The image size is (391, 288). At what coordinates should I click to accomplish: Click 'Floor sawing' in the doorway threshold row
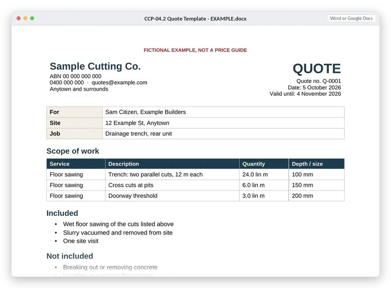[66, 196]
